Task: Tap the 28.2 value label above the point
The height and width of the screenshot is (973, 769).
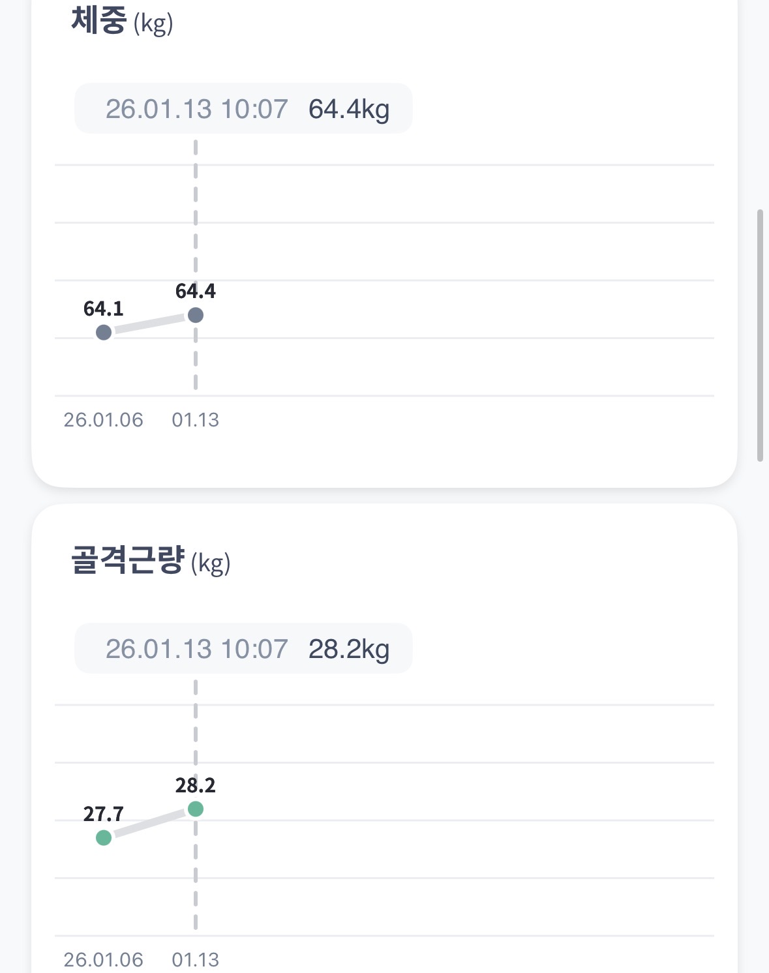Action: click(196, 785)
